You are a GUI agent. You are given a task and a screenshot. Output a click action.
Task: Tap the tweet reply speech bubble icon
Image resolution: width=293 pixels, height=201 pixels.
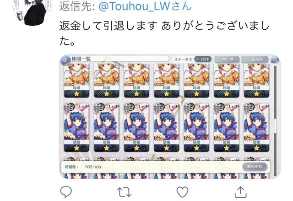(x=66, y=192)
